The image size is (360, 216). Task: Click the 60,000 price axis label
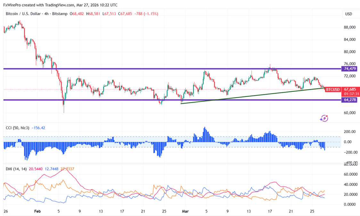350,113
